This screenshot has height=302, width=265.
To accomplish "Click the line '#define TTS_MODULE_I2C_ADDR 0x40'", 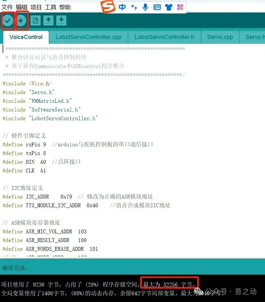I will [x=50, y=206].
